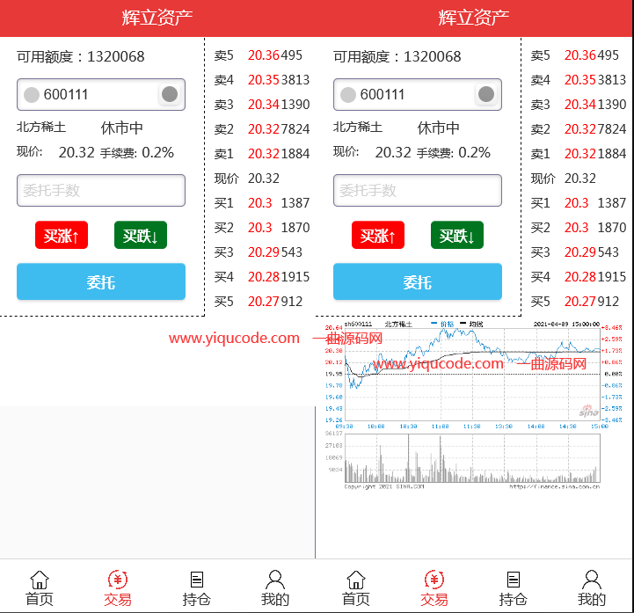The height and width of the screenshot is (613, 634).
Task: Click dark circle at right of left 600111 field
Action: pyautogui.click(x=170, y=94)
